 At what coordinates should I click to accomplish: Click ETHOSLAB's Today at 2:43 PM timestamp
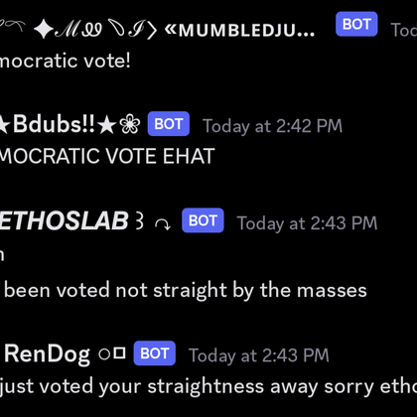click(307, 223)
